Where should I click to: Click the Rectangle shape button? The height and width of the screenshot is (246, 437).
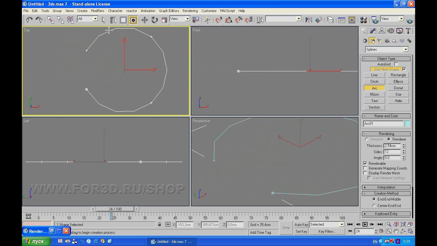[x=398, y=75]
